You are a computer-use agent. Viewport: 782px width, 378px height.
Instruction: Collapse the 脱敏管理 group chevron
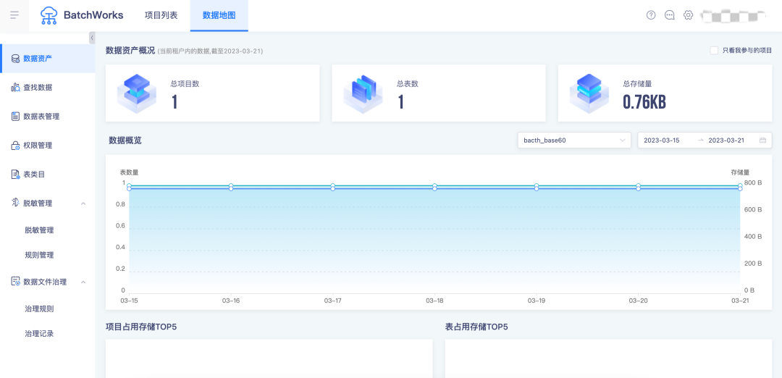coord(83,203)
